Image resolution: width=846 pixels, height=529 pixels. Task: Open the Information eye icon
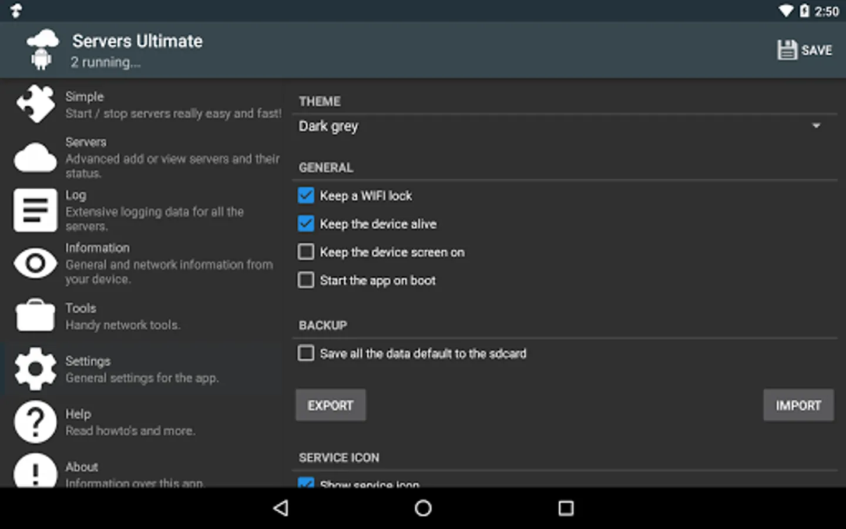[x=35, y=263]
